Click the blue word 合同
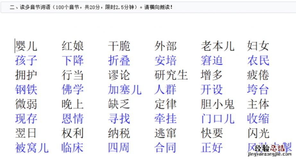This screenshot has height=160, width=296. click(165, 147)
